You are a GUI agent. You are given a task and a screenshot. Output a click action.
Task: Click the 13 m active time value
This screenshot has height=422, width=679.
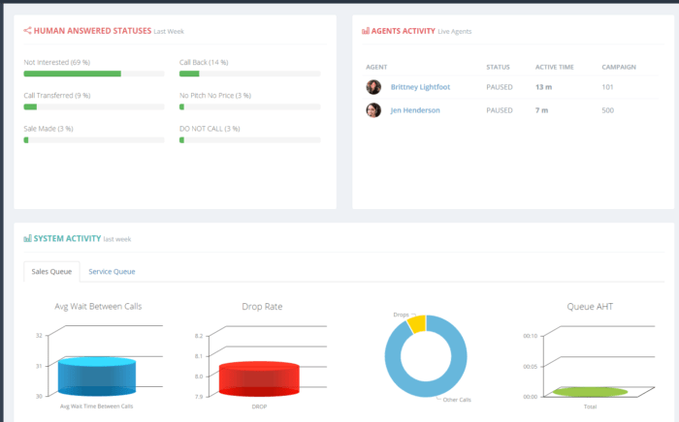(543, 87)
